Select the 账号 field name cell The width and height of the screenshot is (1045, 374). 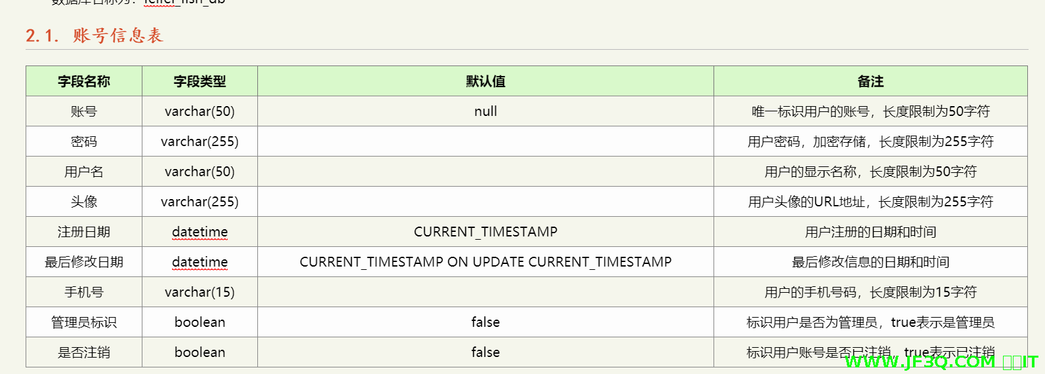pyautogui.click(x=84, y=111)
